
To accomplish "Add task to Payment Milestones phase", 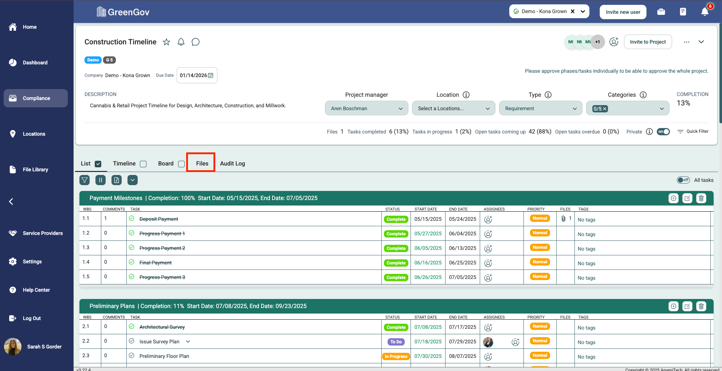I will [x=673, y=198].
